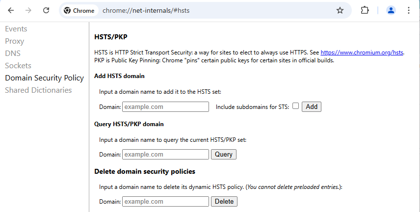Screen dimensions: 420x212
Task: Click the Query button
Action: (x=224, y=155)
